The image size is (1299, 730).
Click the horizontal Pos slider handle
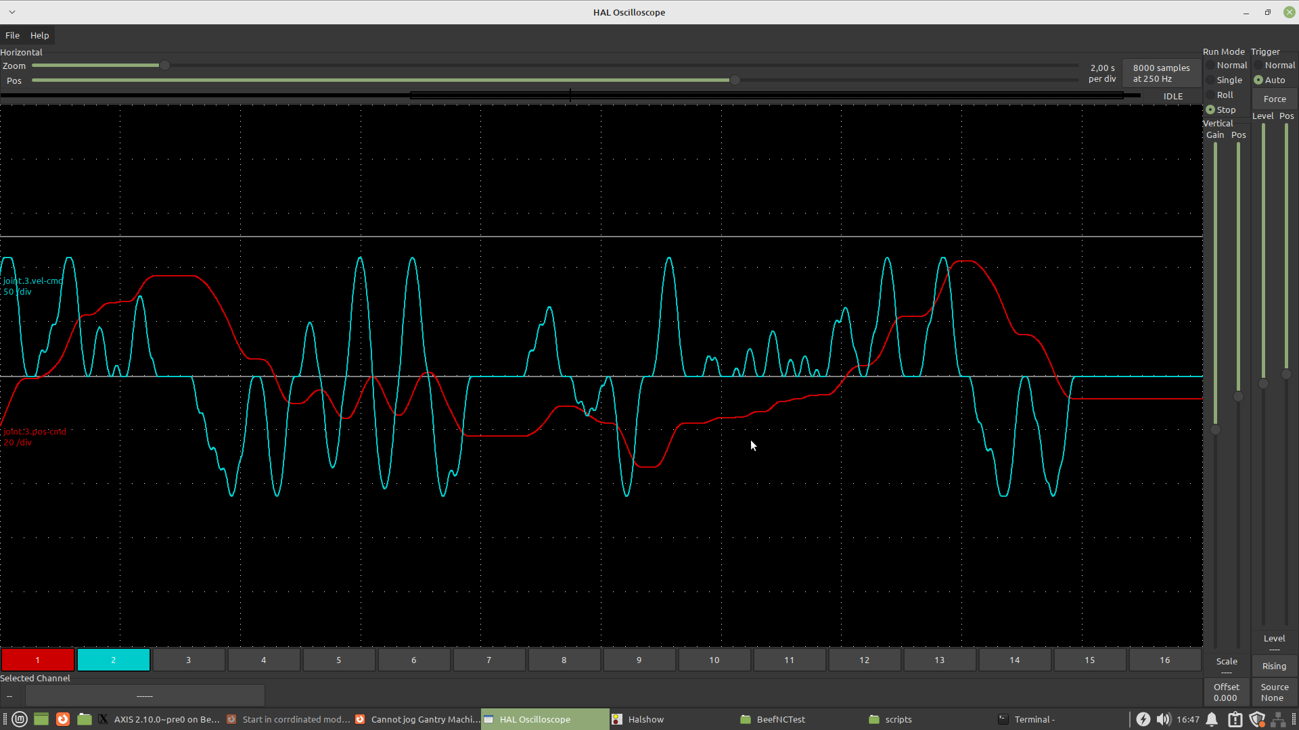tap(735, 80)
